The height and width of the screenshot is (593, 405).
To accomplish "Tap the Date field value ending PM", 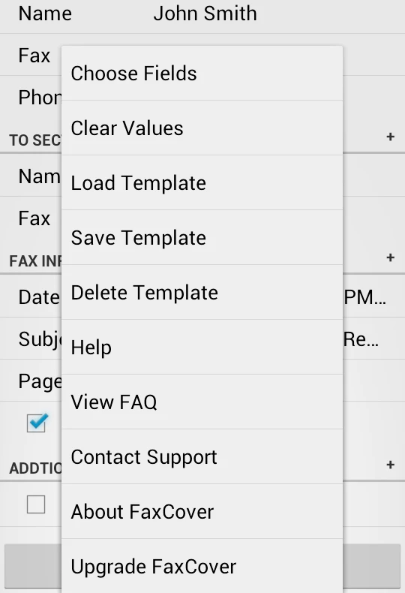I will (x=365, y=297).
